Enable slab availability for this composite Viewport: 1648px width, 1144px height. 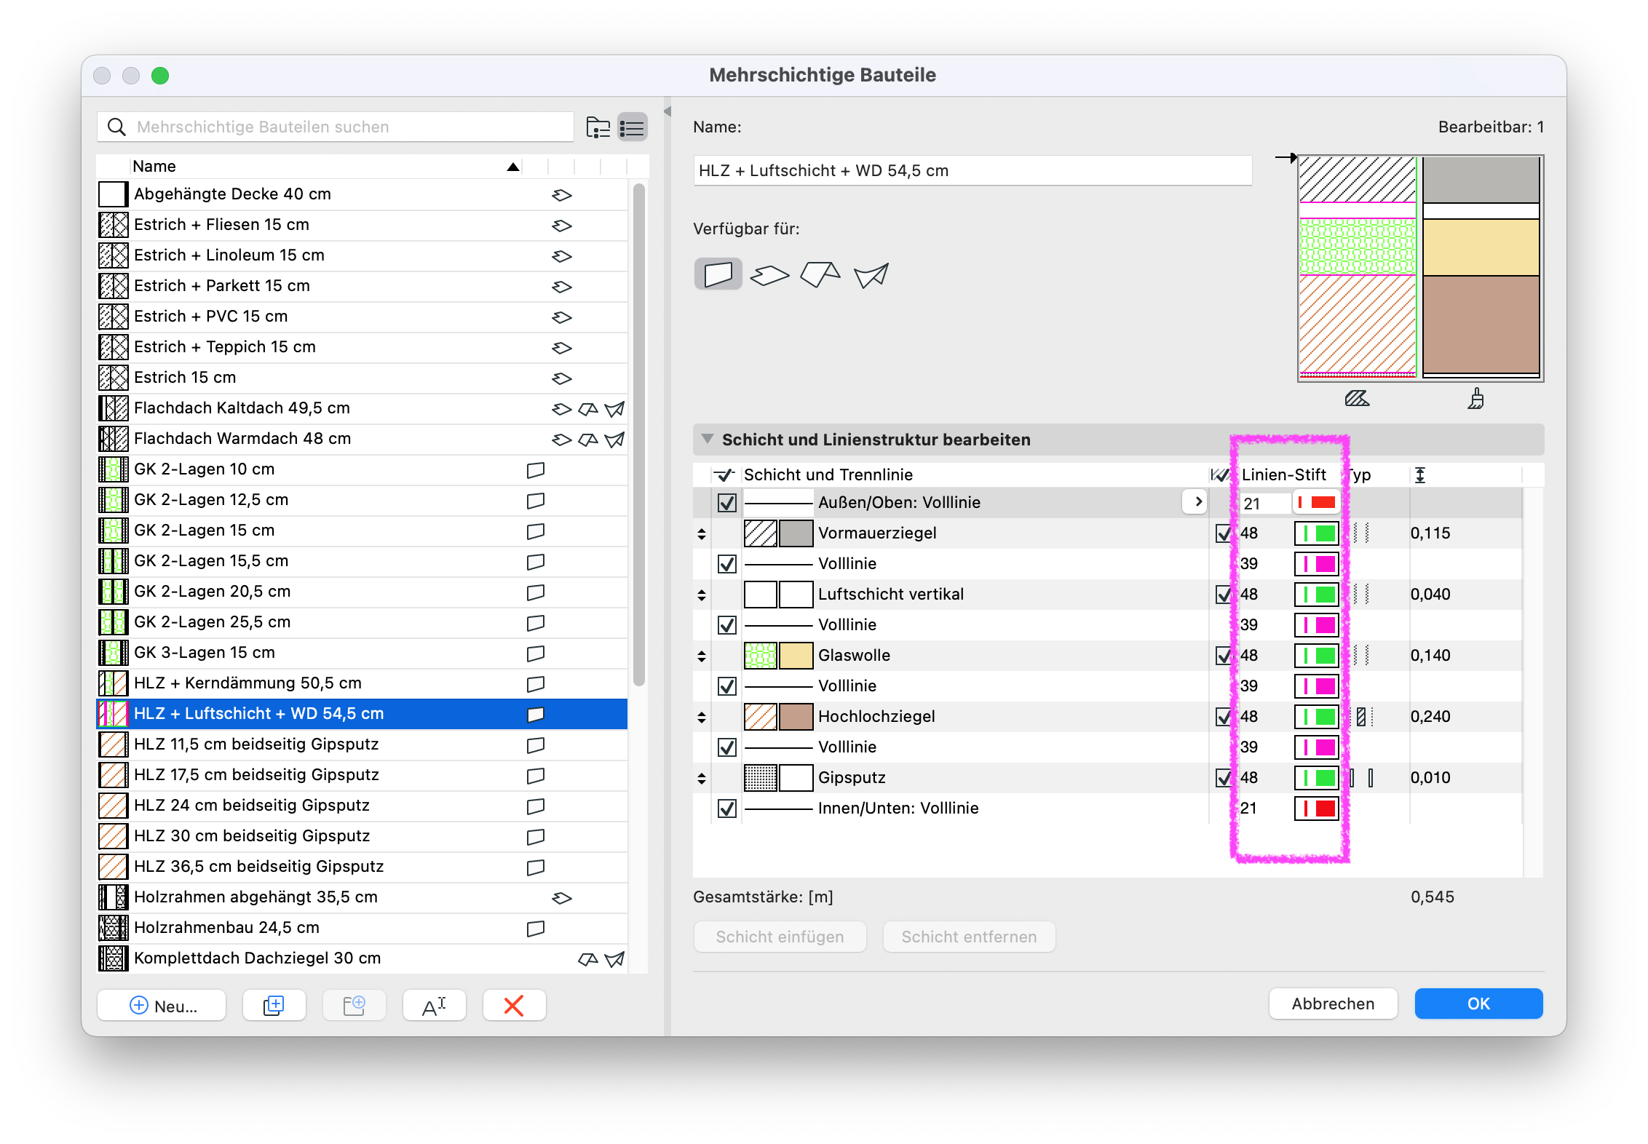click(x=769, y=275)
